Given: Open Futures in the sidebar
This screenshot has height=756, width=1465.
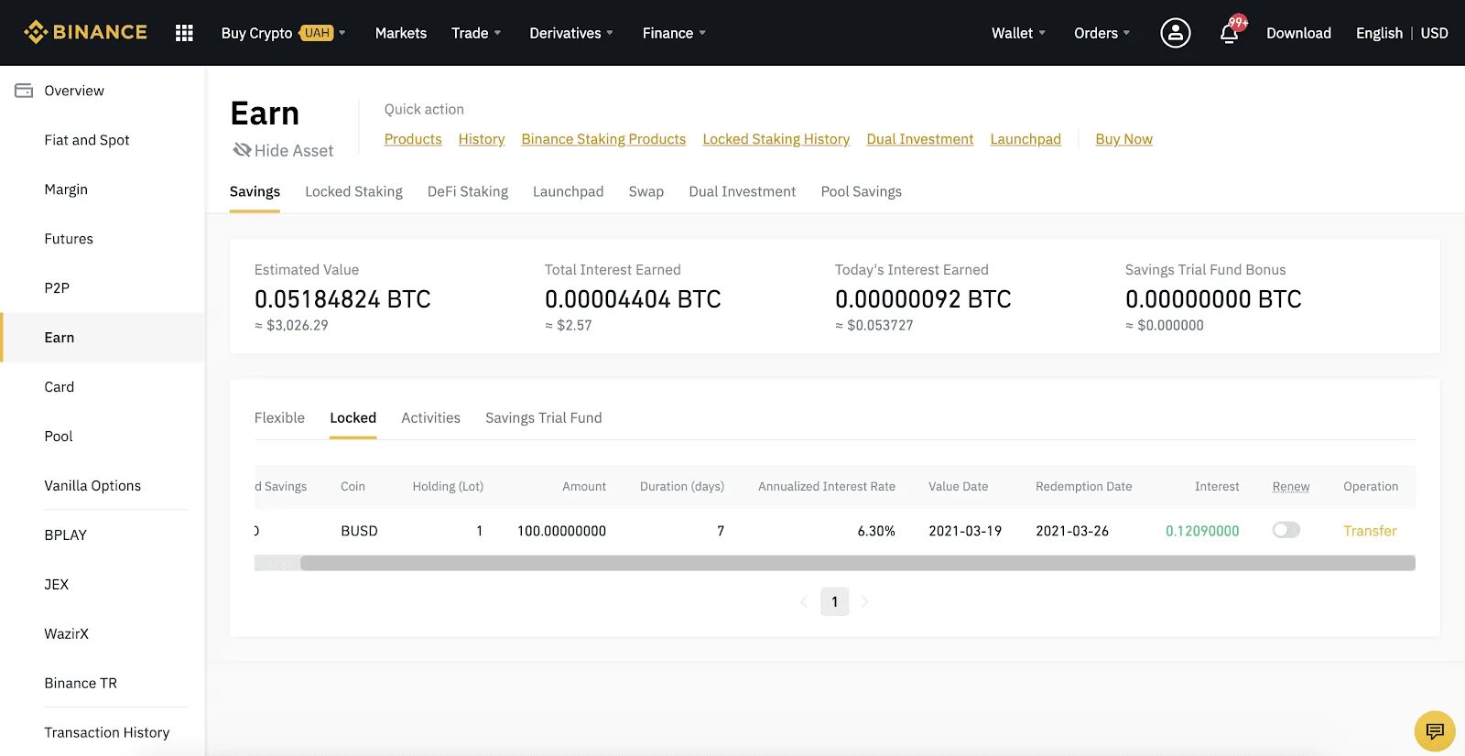Looking at the screenshot, I should tap(69, 239).
